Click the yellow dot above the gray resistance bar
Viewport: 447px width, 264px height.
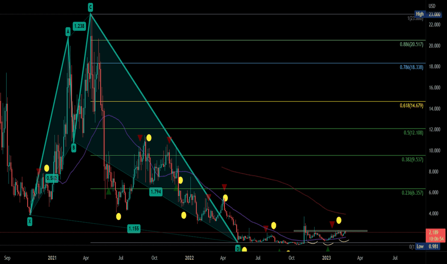click(x=339, y=220)
